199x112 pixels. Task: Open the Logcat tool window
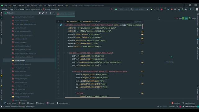30,103
